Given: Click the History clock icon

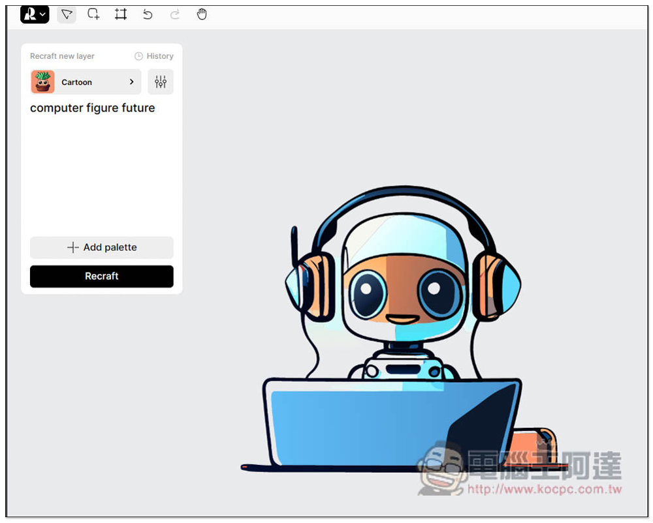Looking at the screenshot, I should (138, 56).
